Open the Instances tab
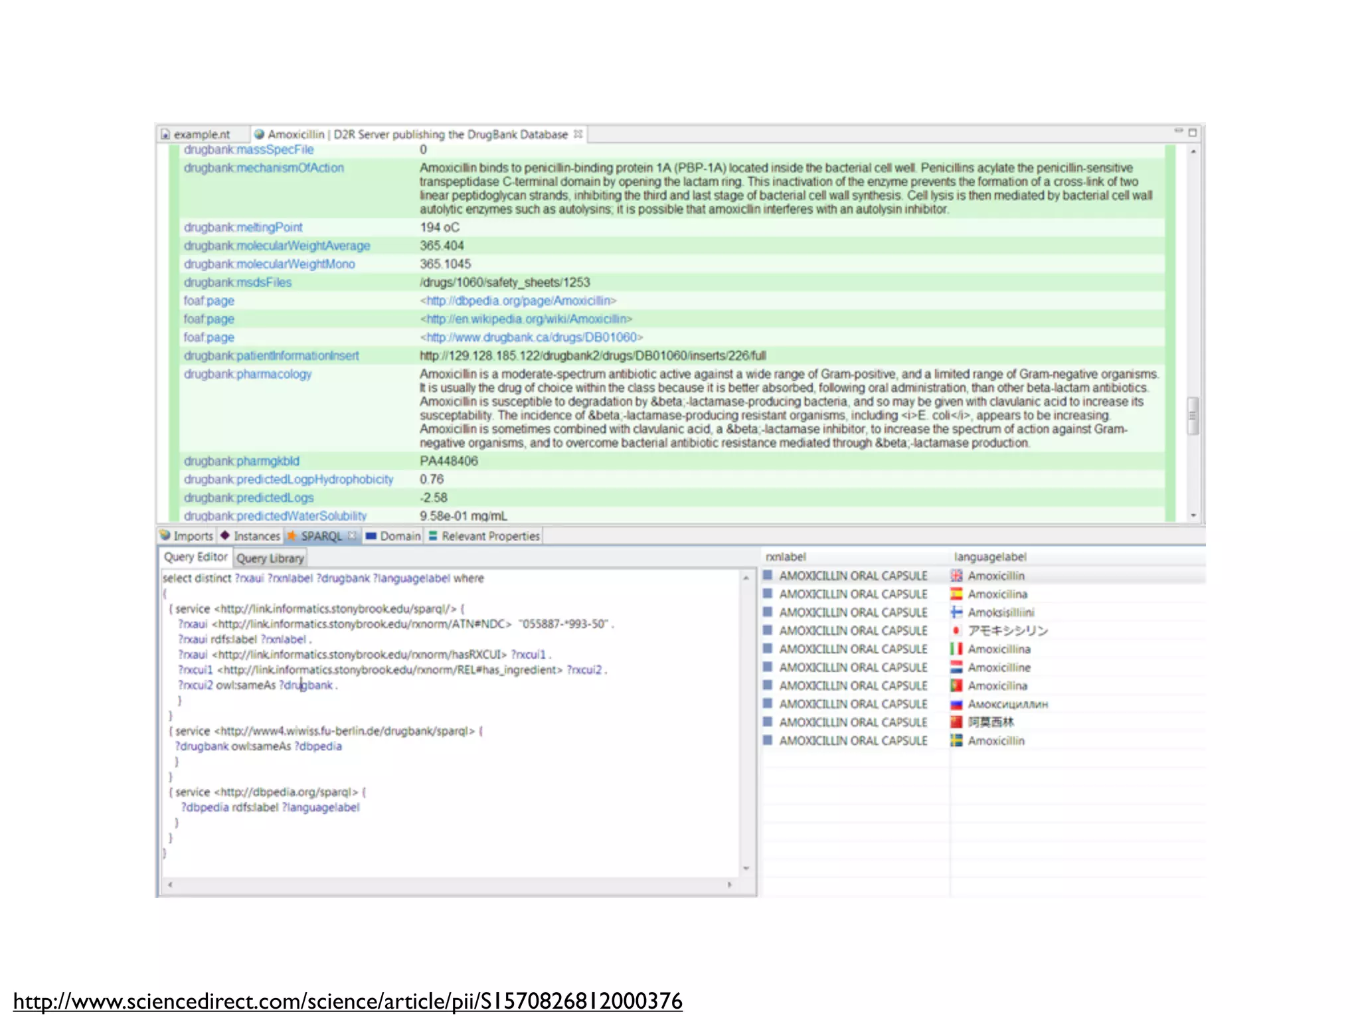The width and height of the screenshot is (1360, 1020). click(250, 536)
